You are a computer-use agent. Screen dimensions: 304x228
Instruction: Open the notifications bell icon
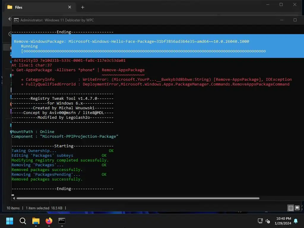tap(296, 221)
